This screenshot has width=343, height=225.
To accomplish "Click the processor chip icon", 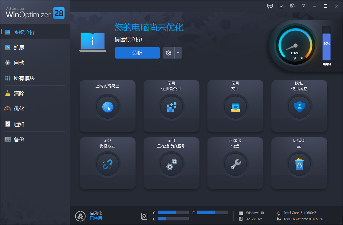I will 279,213.
